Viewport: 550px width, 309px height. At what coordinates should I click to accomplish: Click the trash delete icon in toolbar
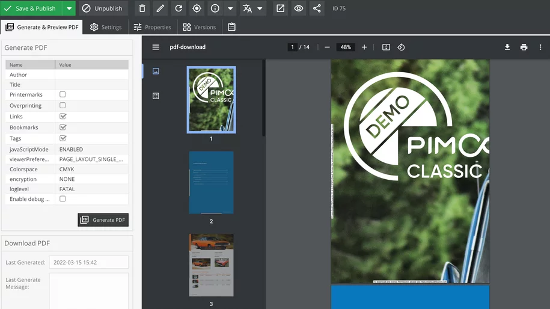142,8
